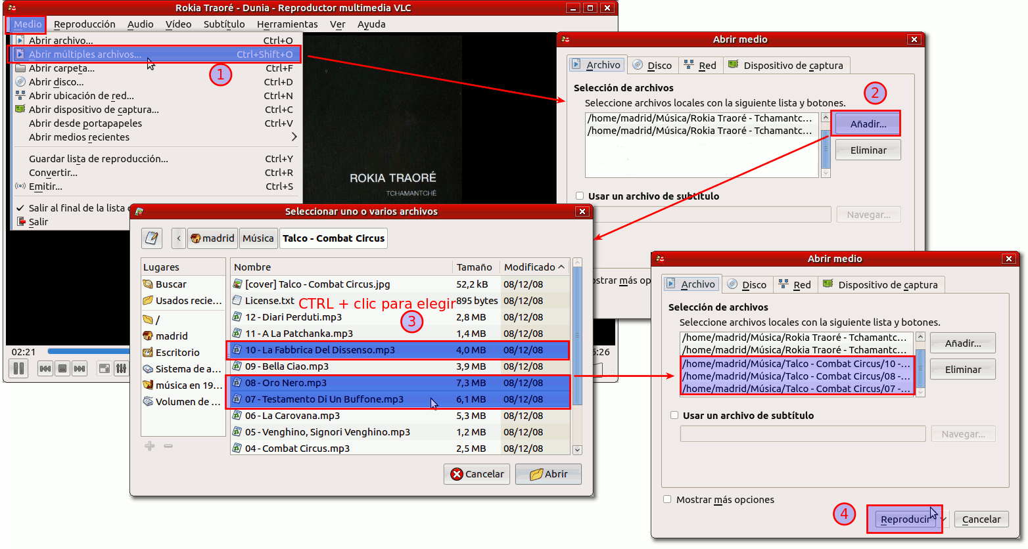Choose Abrir múltiples archivos... menu entry
The height and width of the screenshot is (549, 1028).
156,55
